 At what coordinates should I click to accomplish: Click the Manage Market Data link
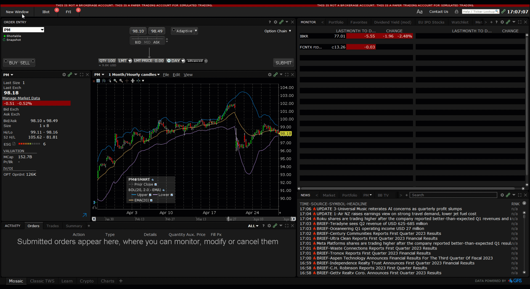(21, 98)
